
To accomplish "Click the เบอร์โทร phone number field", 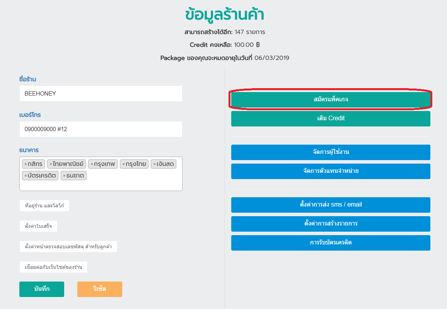I will click(x=101, y=129).
